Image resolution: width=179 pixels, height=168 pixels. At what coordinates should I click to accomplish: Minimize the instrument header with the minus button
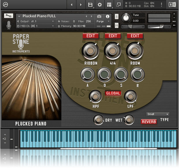pyautogui.click(x=174, y=18)
